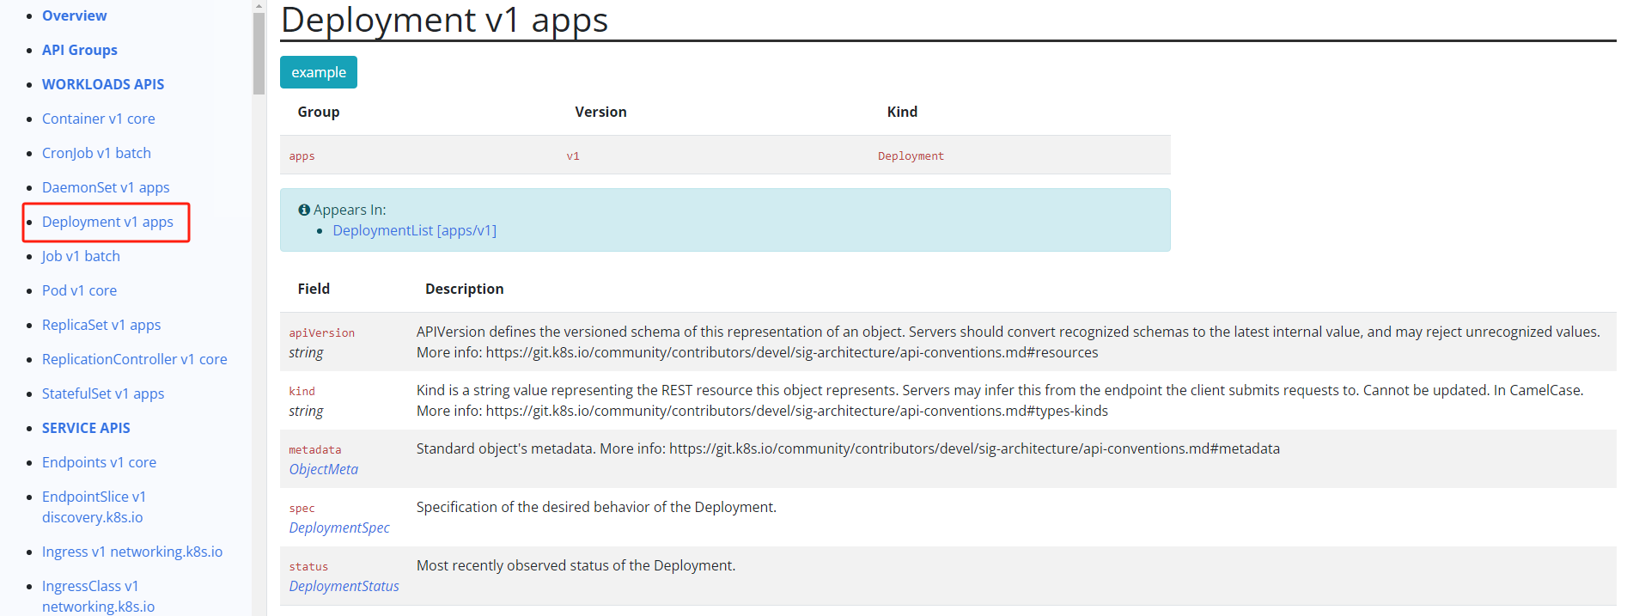Viewport: 1627px width, 616px height.
Task: Click the Kind column header
Action: point(902,112)
